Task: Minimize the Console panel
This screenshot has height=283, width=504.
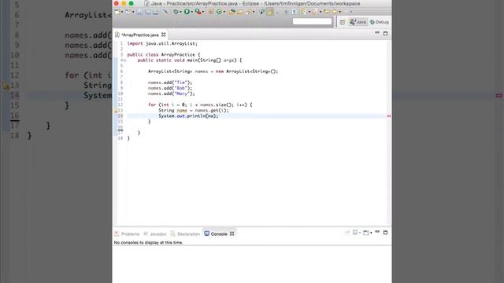Action: click(x=377, y=232)
